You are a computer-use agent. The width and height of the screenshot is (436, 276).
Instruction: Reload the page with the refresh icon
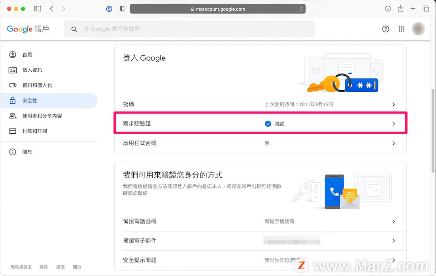[301, 9]
